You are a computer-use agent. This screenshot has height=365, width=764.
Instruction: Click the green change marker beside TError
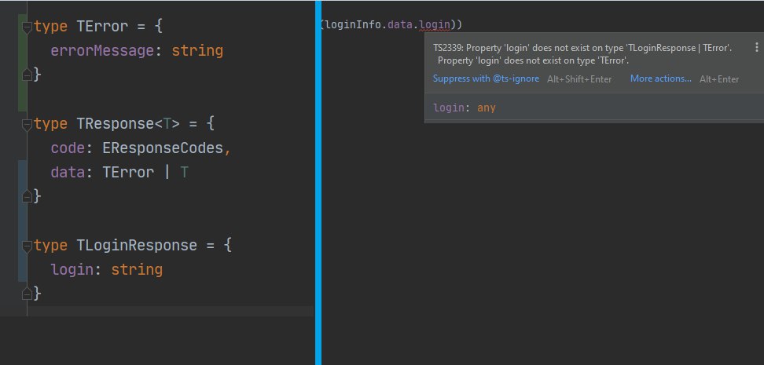point(21,63)
